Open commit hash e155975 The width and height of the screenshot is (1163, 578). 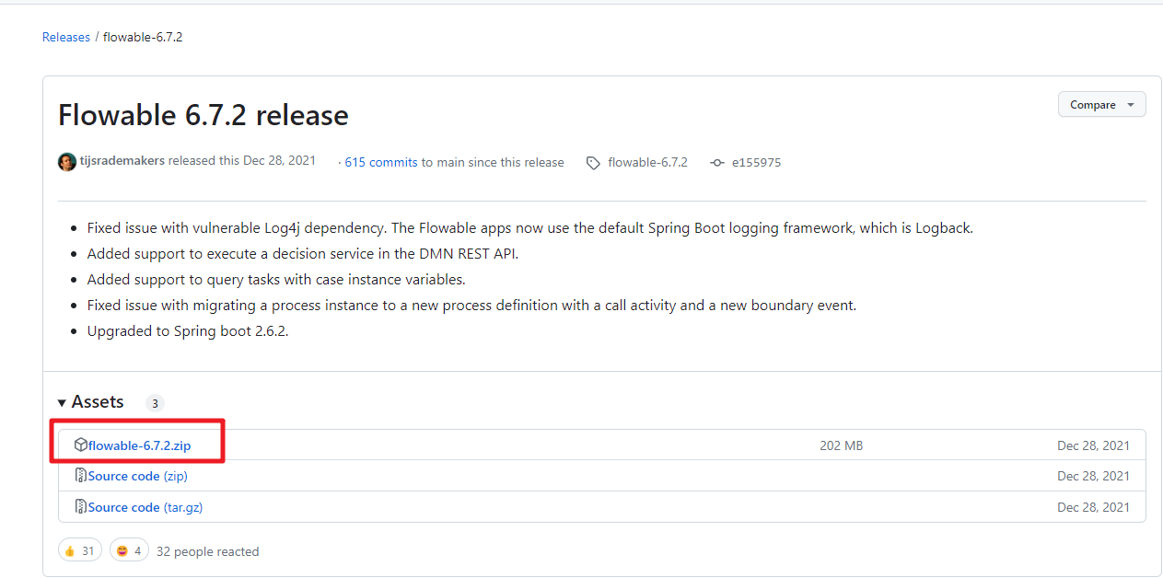(x=756, y=162)
